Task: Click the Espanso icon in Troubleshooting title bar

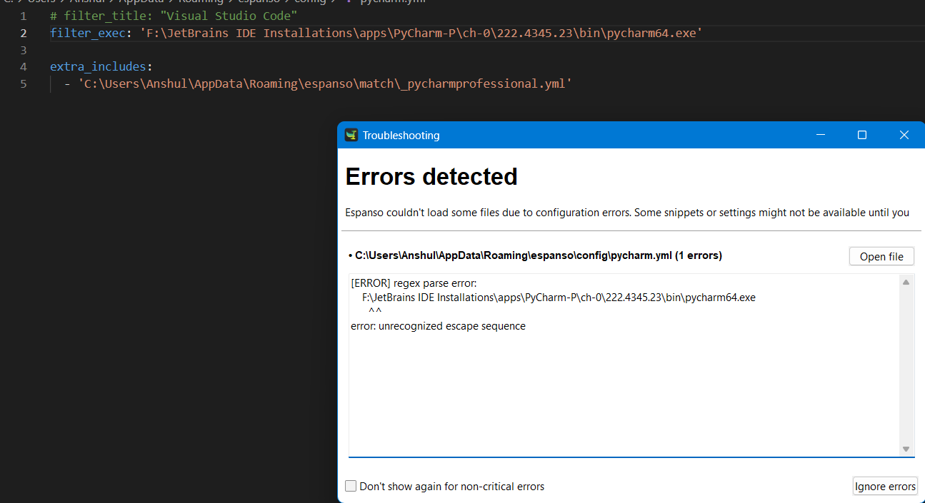Action: (351, 135)
